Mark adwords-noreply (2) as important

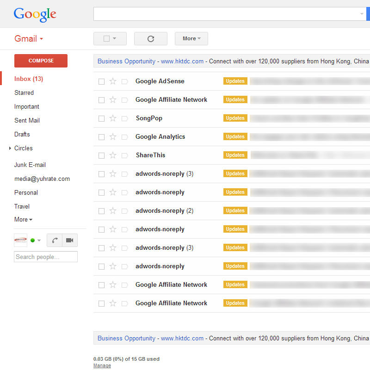click(124, 211)
